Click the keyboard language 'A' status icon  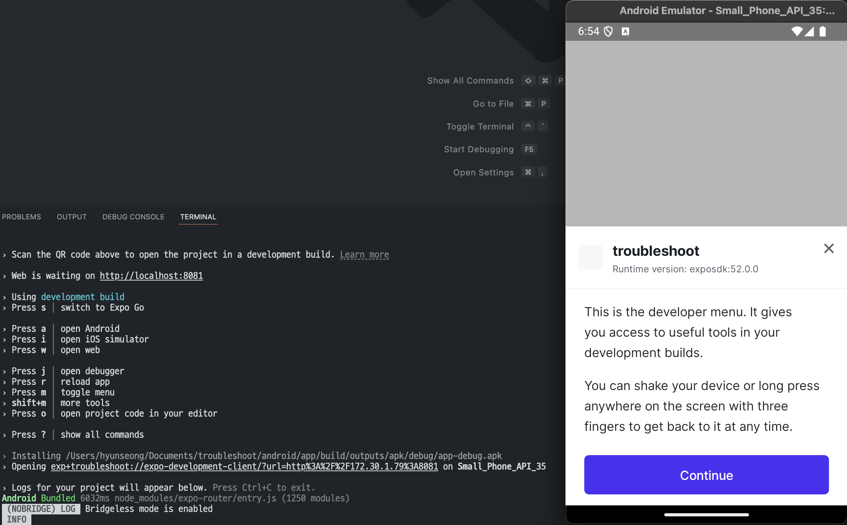tap(625, 31)
